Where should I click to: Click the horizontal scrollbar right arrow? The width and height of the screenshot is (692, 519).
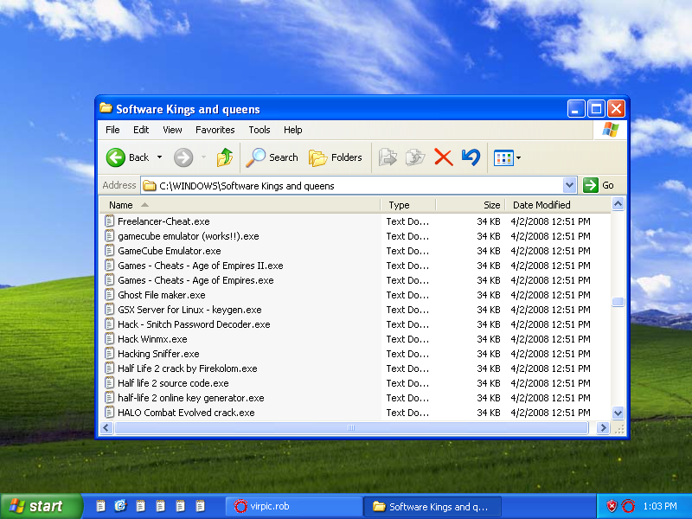pos(603,427)
